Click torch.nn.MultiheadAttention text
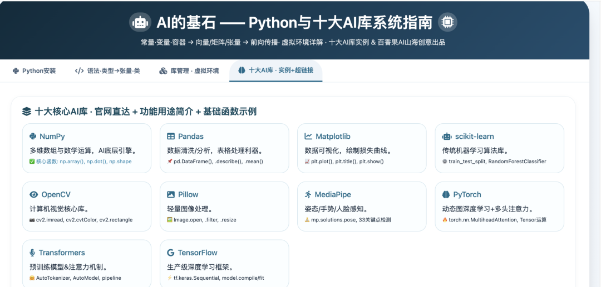The image size is (601, 287). point(495,220)
